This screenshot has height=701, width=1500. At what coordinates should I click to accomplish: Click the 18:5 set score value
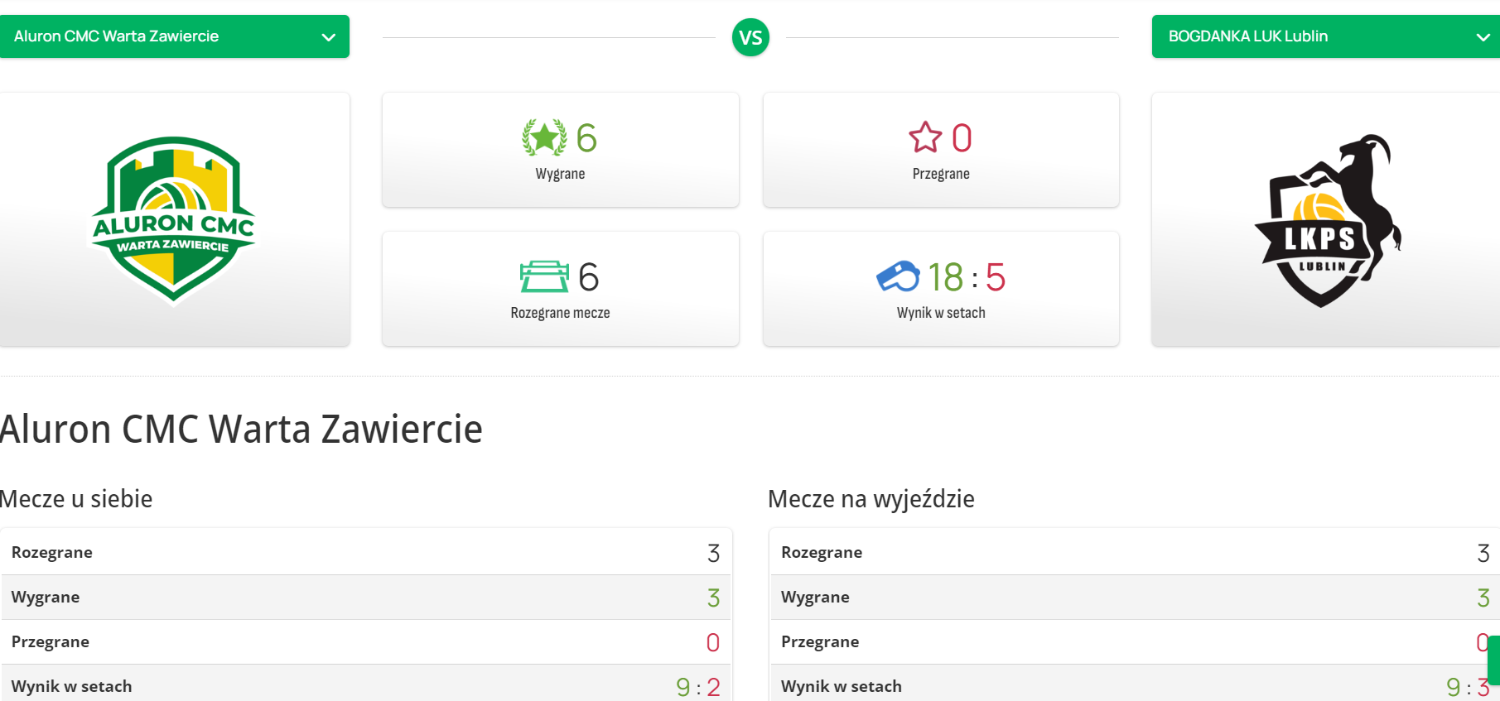pyautogui.click(x=967, y=277)
